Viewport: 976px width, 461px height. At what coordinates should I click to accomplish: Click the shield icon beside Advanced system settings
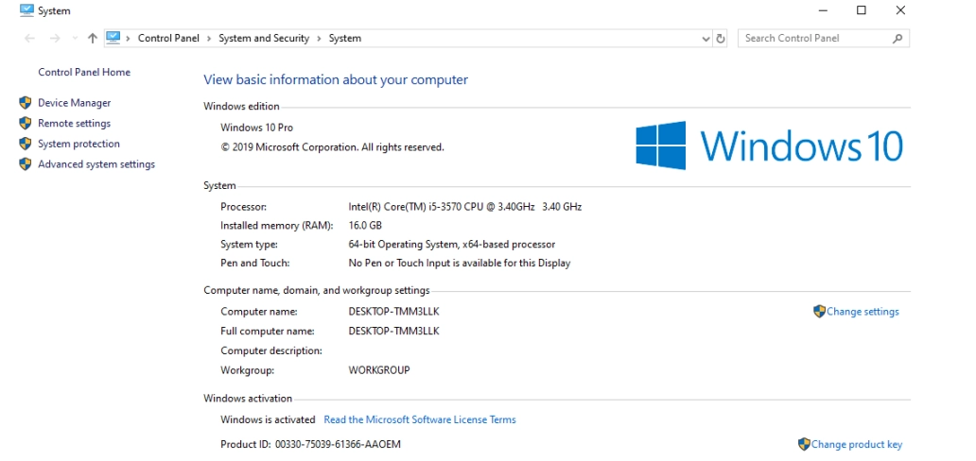(x=26, y=164)
